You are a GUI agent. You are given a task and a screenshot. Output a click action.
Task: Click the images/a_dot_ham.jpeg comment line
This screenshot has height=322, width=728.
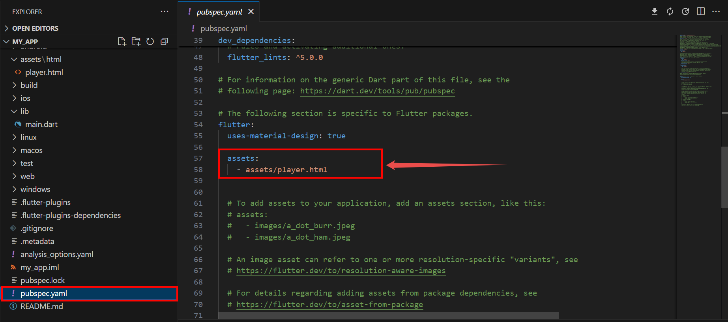[288, 237]
